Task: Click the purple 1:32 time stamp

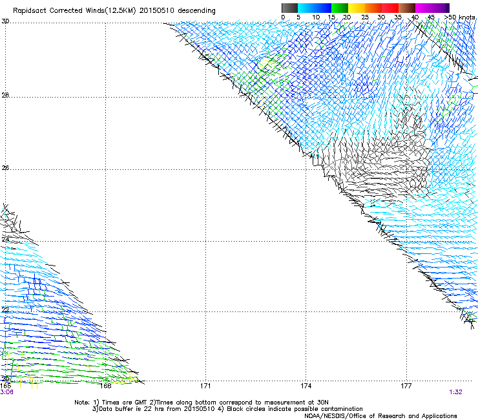Action: (456, 392)
